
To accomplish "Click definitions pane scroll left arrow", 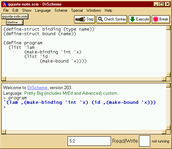I will (x=4, y=79).
